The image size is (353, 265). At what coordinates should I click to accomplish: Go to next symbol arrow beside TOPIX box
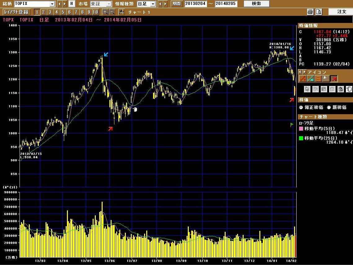(64, 4)
